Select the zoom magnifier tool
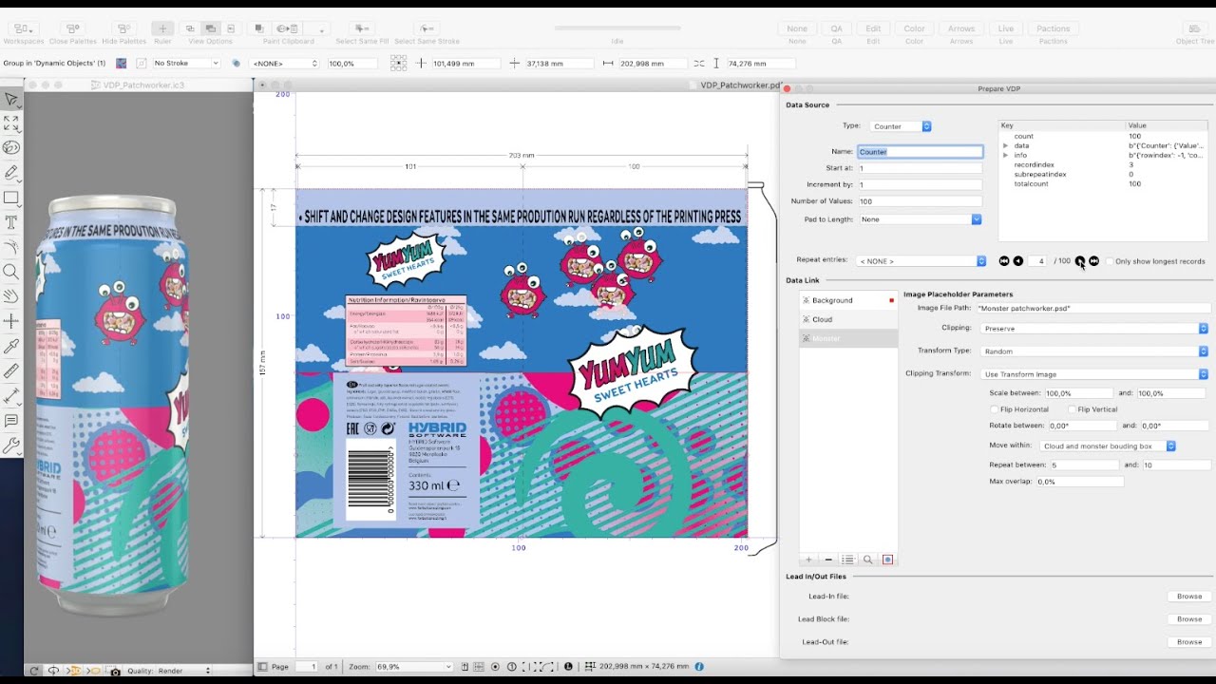The width and height of the screenshot is (1216, 684). tap(11, 272)
